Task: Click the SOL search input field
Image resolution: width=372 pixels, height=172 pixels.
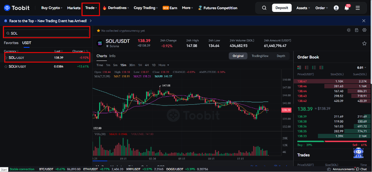Action: click(x=46, y=33)
